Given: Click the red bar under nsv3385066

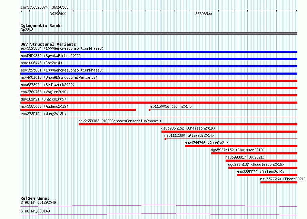Looking at the screenshot, I should click(78, 110).
